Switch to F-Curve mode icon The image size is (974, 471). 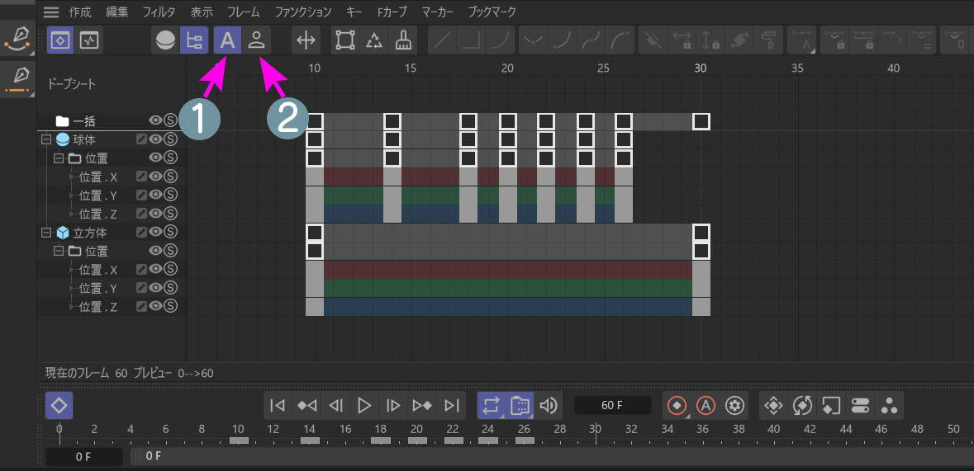pos(89,40)
